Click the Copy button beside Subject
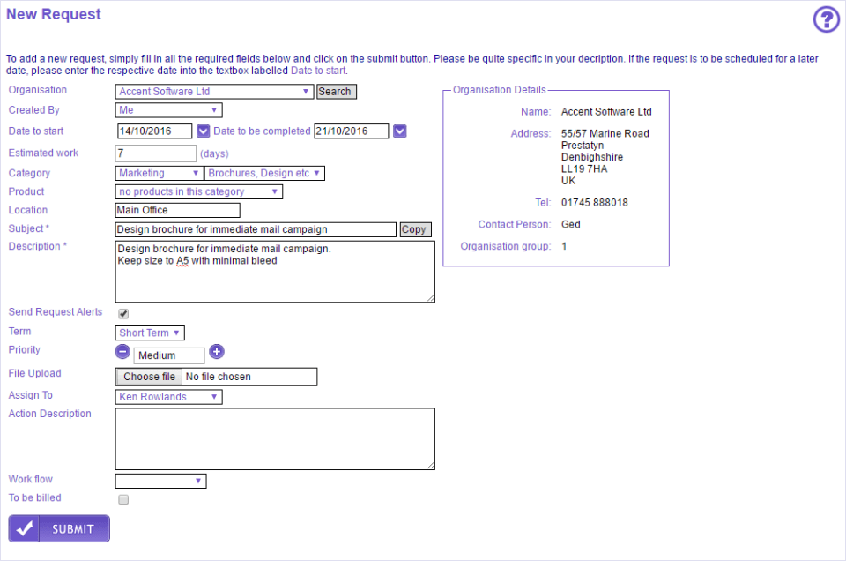Screen dimensions: 846x561 click(415, 229)
